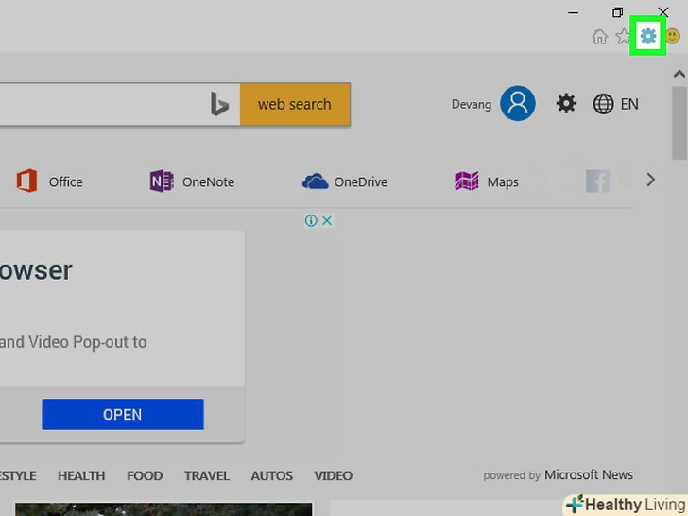Screen dimensions: 688x516
Task: Open the Maps shortcut
Action: pos(487,181)
